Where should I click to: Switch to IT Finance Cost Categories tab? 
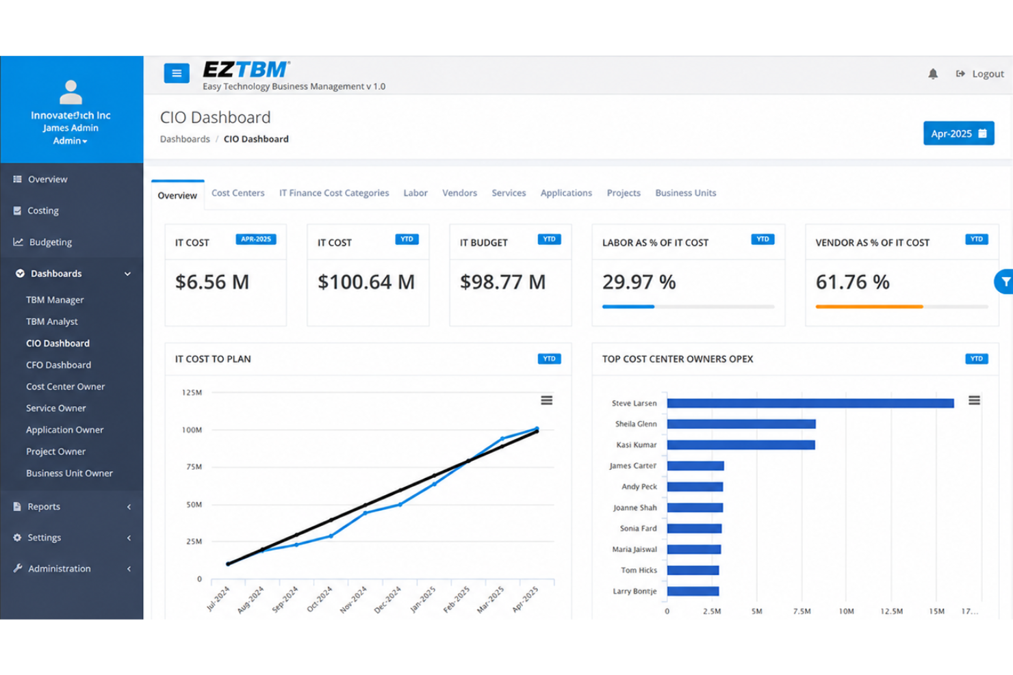coord(334,193)
